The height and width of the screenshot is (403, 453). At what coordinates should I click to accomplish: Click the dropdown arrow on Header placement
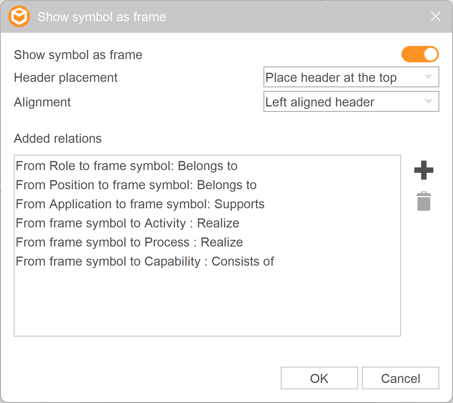[429, 77]
